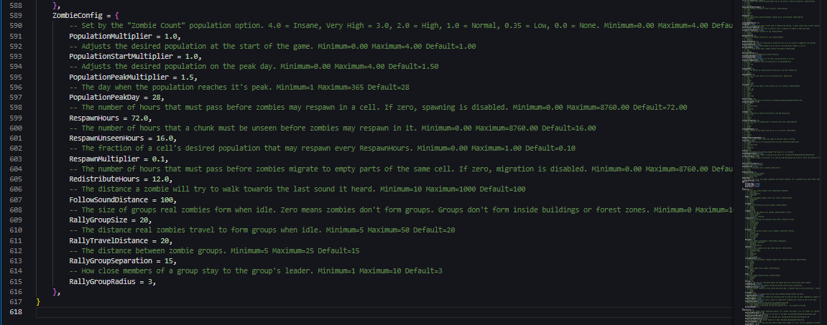Image resolution: width=827 pixels, height=325 pixels.
Task: Place cursor at RespawnHours = 72.0
Action: tap(111, 118)
